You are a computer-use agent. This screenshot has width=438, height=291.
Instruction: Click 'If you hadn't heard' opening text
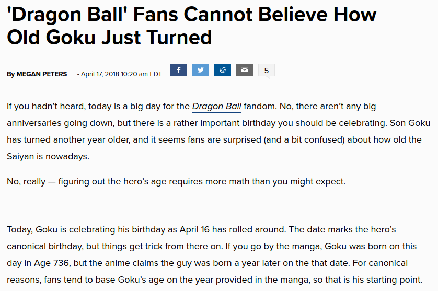point(46,107)
